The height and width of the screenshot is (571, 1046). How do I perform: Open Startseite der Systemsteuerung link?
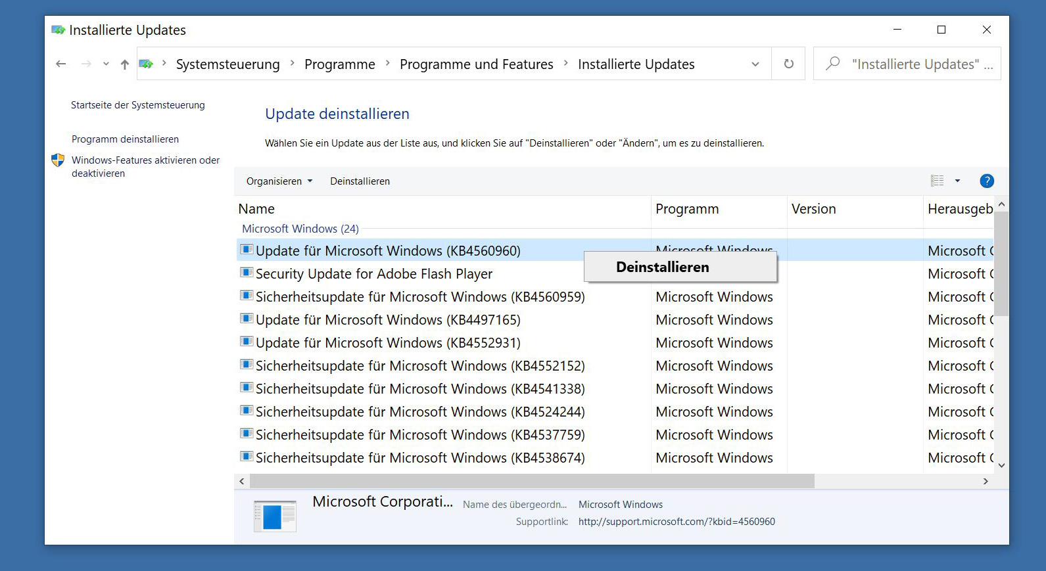137,105
